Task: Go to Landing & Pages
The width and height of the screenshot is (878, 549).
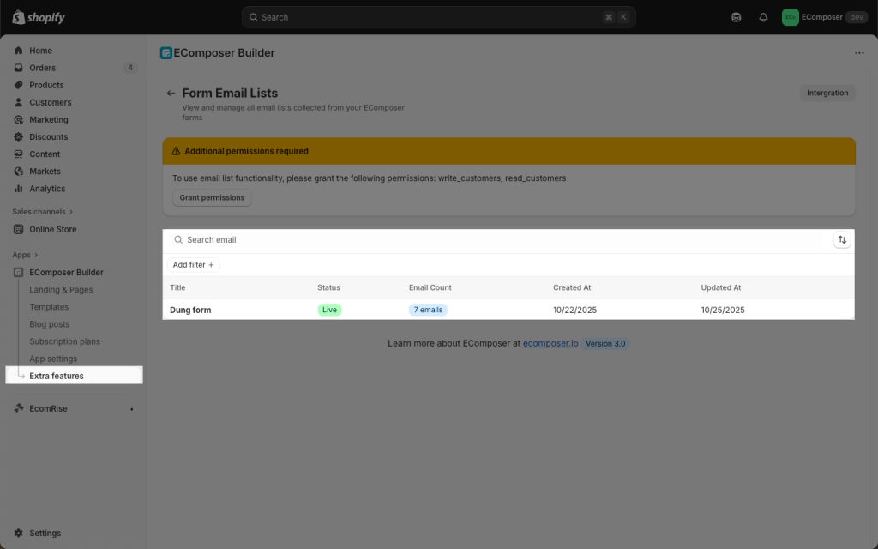Action: pyautogui.click(x=61, y=290)
